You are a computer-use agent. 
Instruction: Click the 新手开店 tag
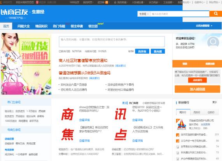tap(34, 121)
